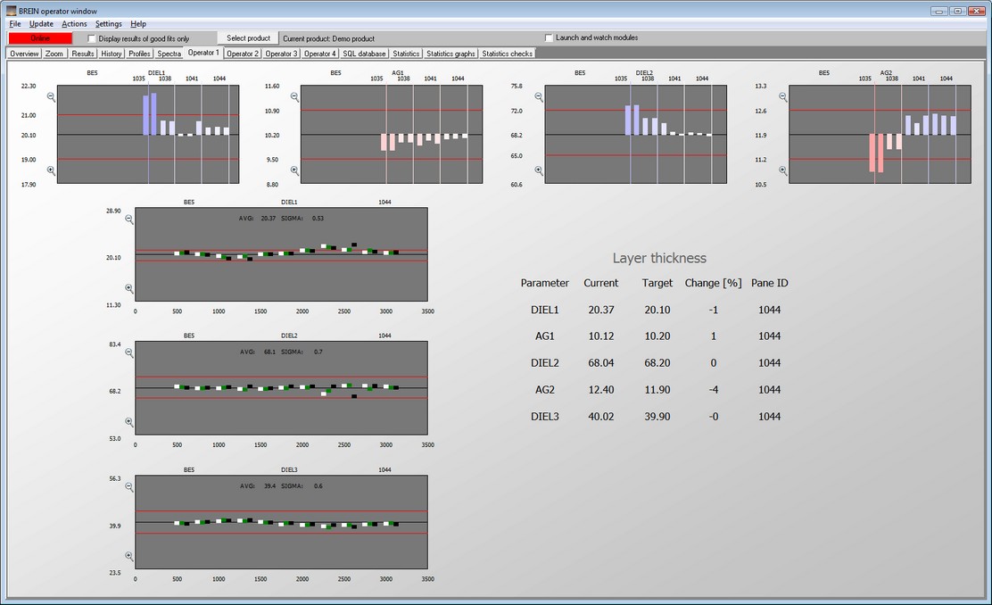Expand the Settings menu
The height and width of the screenshot is (605, 992).
tap(108, 24)
